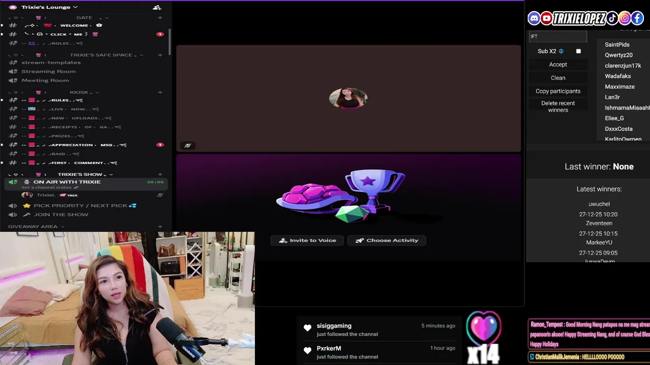The height and width of the screenshot is (365, 650).
Task: Click the YouTube logo in the overlay
Action: pyautogui.click(x=546, y=19)
